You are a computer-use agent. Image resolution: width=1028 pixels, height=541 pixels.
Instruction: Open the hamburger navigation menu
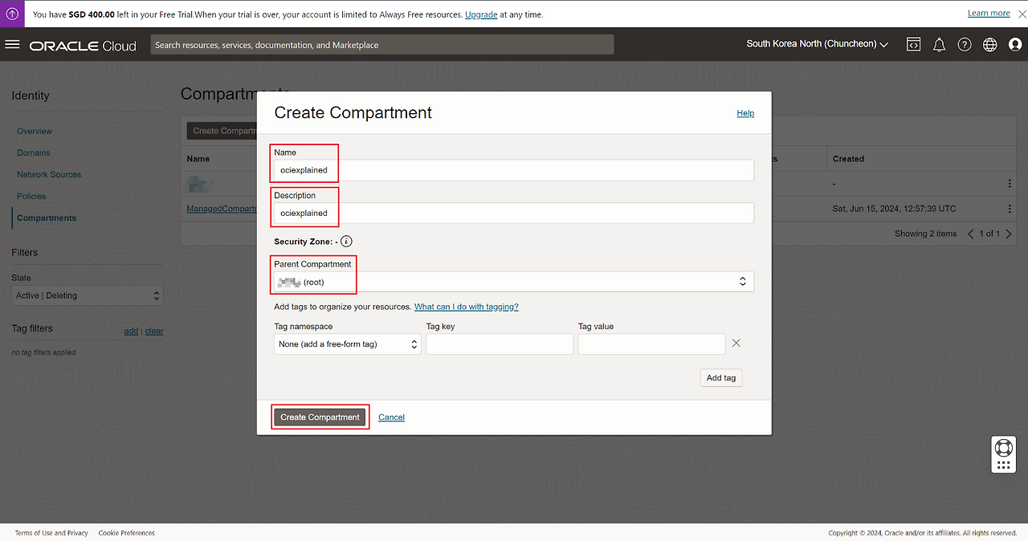(x=12, y=45)
